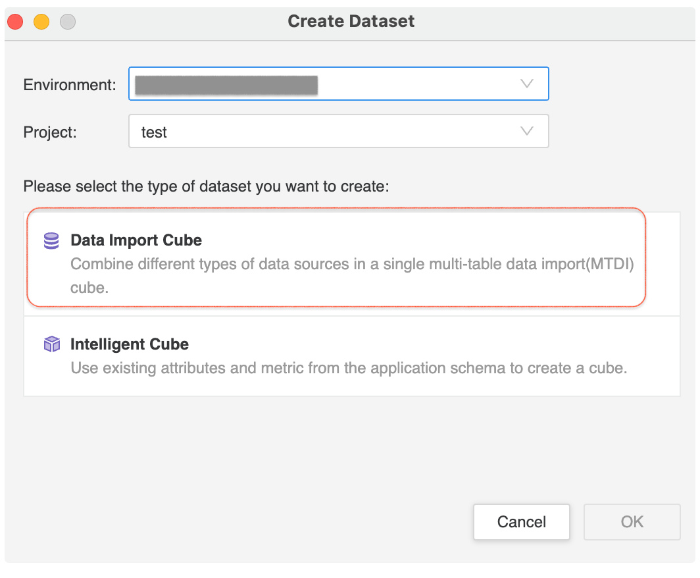Open the Environment dropdown
Image resolution: width=700 pixels, height=578 pixels.
coord(338,84)
